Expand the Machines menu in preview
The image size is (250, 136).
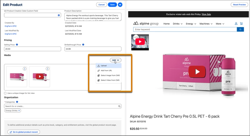(206, 24)
